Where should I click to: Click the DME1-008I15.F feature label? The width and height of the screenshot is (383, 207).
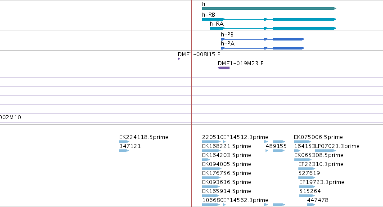[199, 54]
